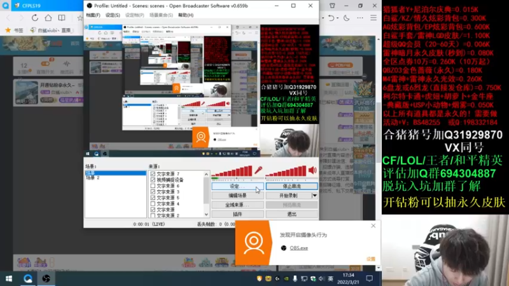Open the 档案(F) menu in OBS
This screenshot has height=286, width=509.
(x=93, y=15)
